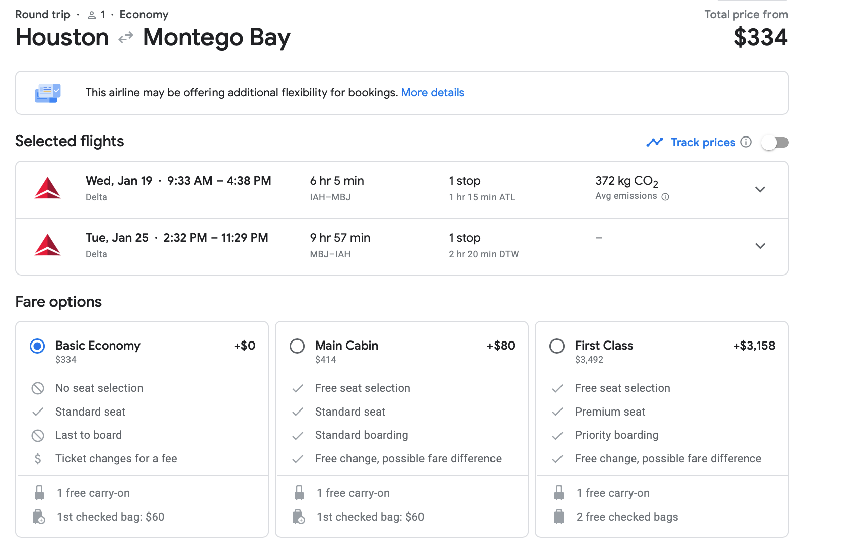
Task: Choose the First Class fare radio button
Action: 557,346
